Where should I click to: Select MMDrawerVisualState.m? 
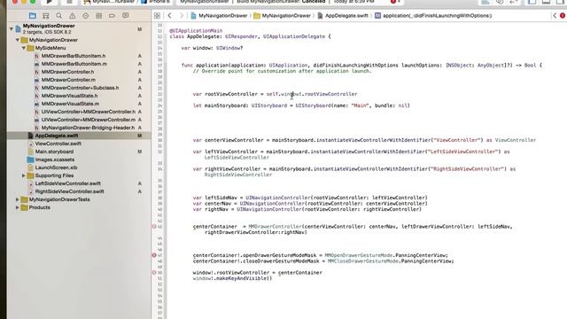click(70, 104)
